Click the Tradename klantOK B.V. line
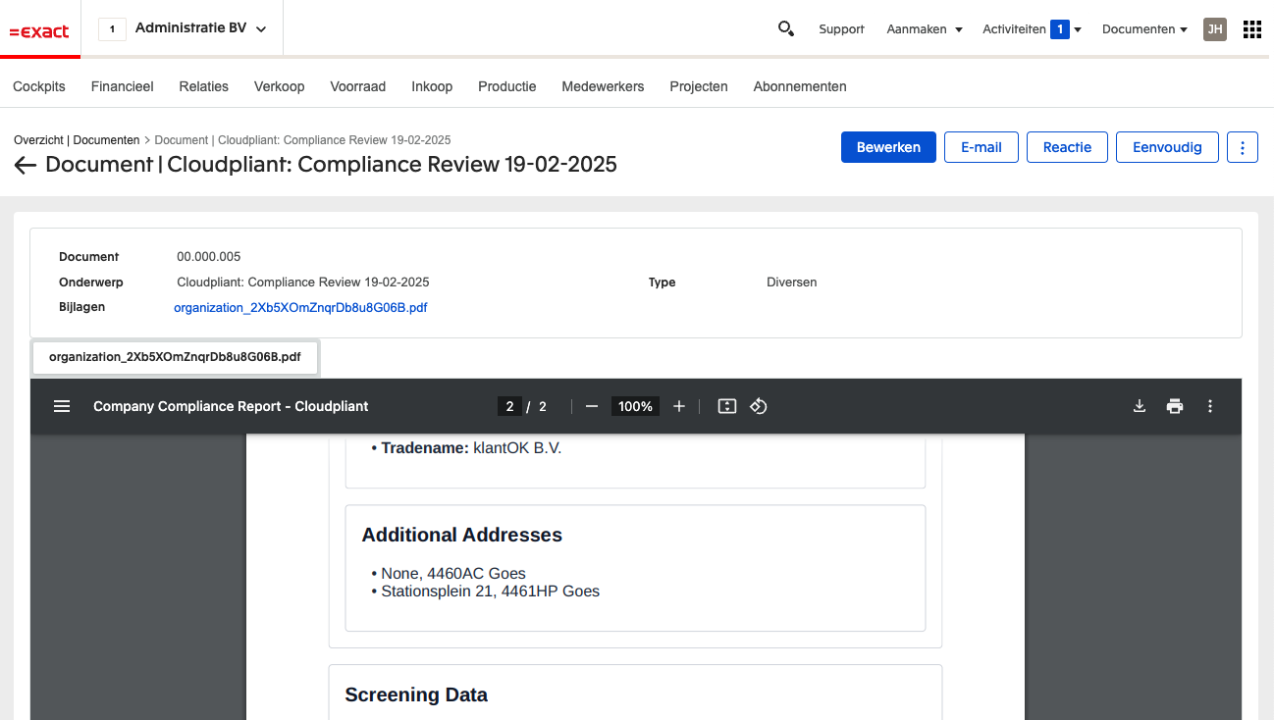This screenshot has width=1274, height=720. coord(471,448)
